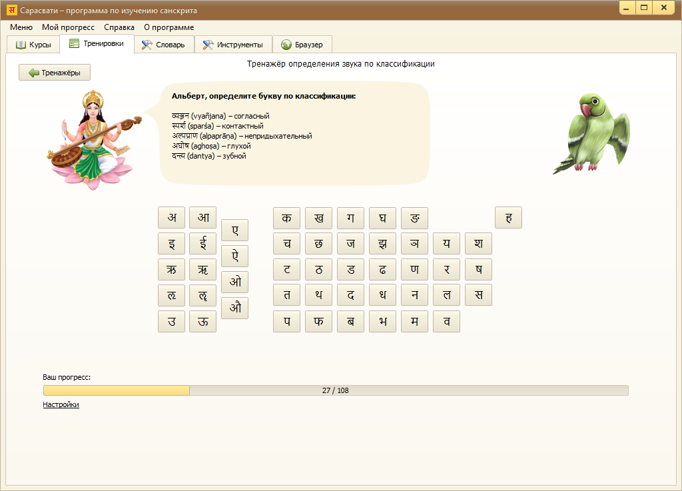Click the letter म button

pos(414,321)
